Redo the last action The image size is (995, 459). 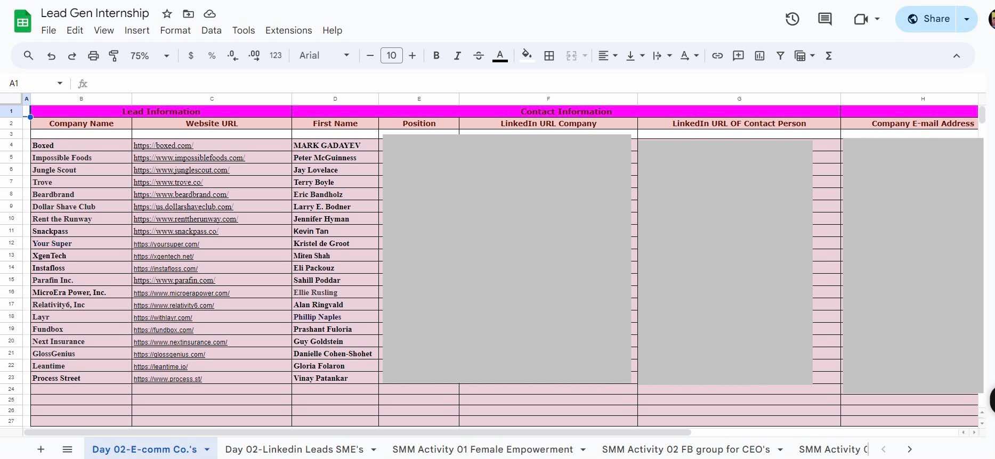[x=72, y=55]
